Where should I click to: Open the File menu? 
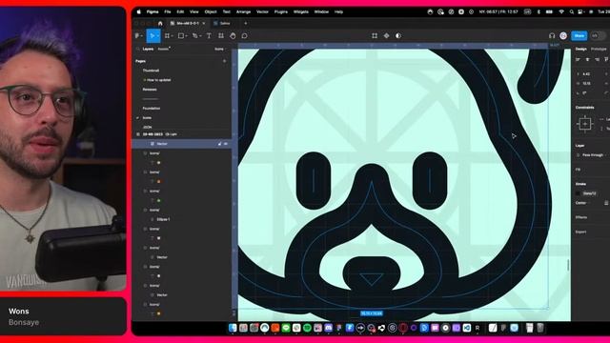[x=168, y=12]
